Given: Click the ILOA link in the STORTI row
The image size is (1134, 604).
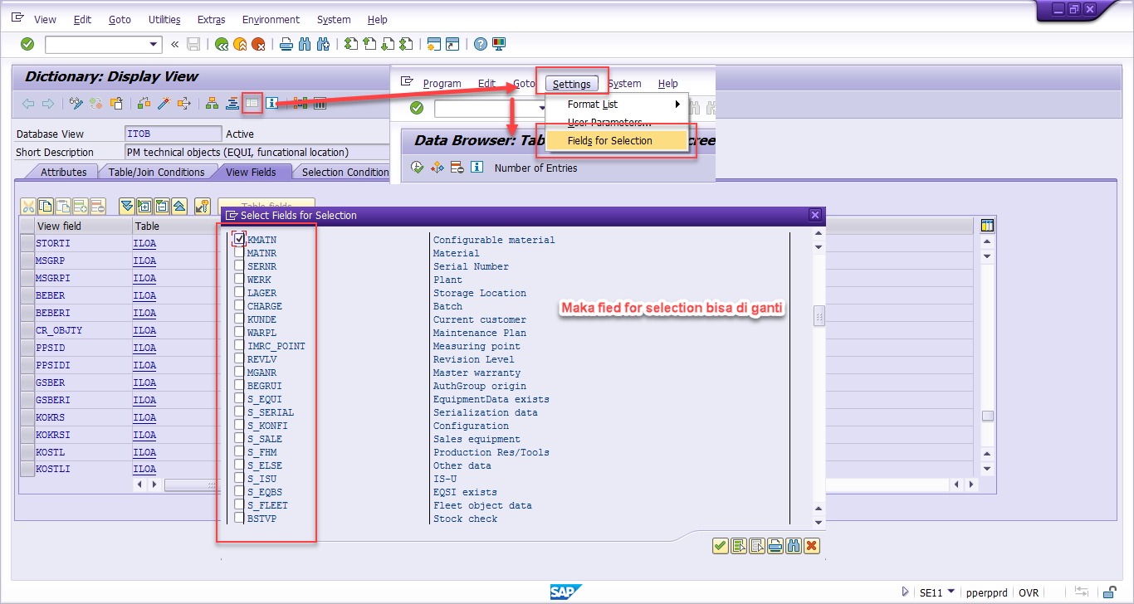Looking at the screenshot, I should click(144, 243).
